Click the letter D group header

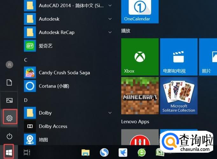click(x=26, y=100)
